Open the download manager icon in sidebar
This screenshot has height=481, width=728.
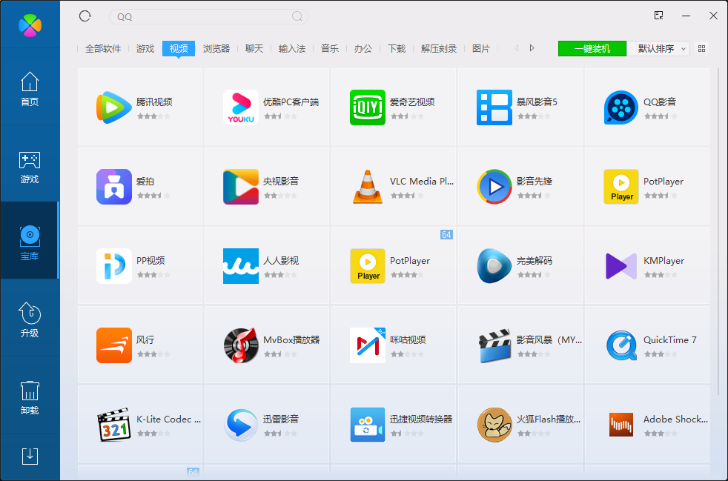pos(30,457)
